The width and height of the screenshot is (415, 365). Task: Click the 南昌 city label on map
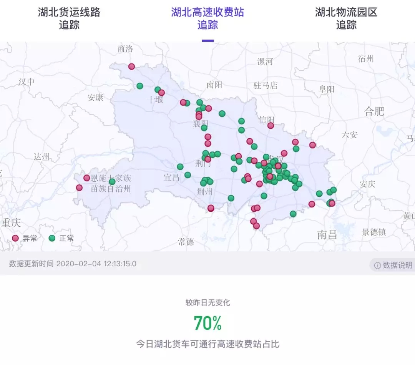point(327,235)
